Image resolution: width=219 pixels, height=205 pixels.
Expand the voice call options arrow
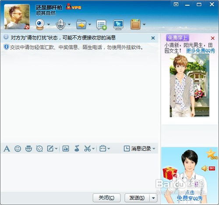pos(69,24)
